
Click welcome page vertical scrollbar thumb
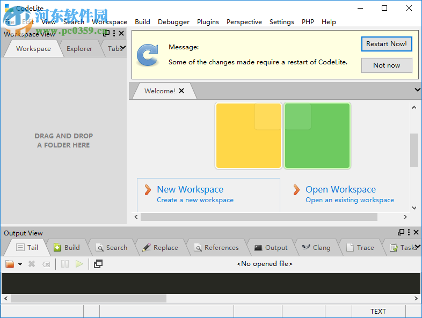414,150
